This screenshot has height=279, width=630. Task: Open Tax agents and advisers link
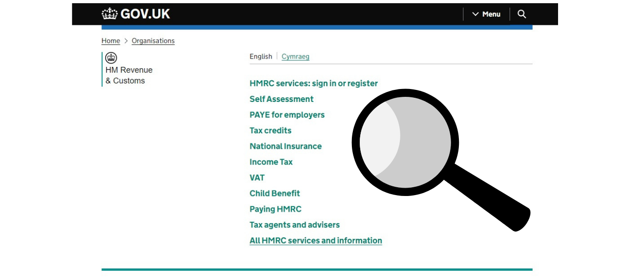pos(294,225)
